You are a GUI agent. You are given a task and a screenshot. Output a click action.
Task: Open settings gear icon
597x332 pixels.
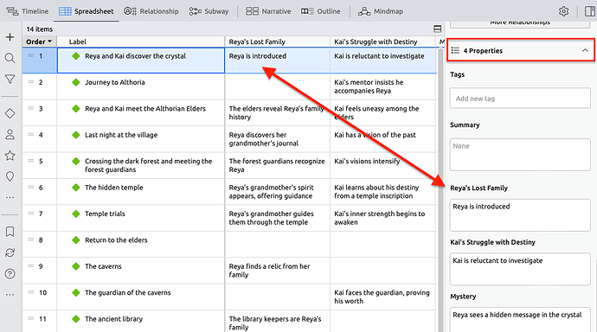click(564, 11)
